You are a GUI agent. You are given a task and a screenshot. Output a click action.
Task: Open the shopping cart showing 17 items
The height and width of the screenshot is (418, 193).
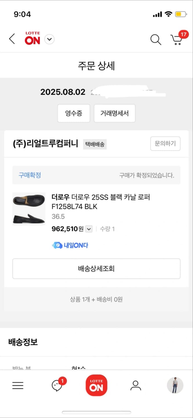point(177,40)
